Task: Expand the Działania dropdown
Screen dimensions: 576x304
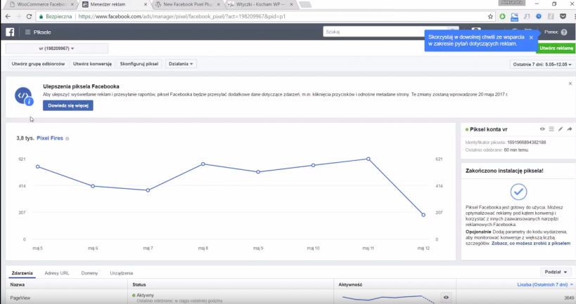Action: pos(181,64)
